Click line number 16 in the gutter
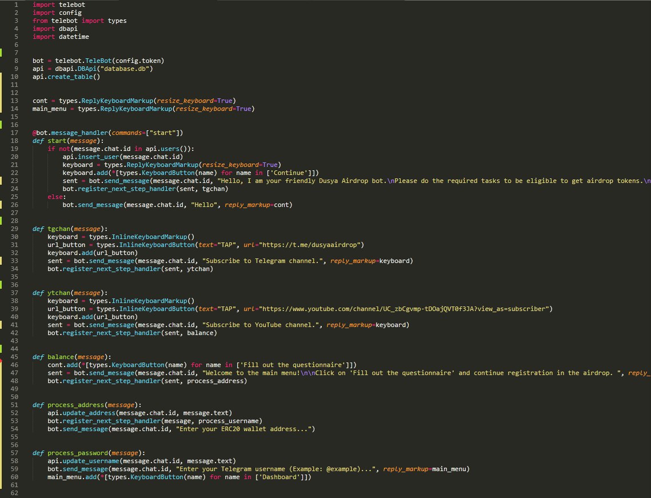The height and width of the screenshot is (498, 651). 14,125
